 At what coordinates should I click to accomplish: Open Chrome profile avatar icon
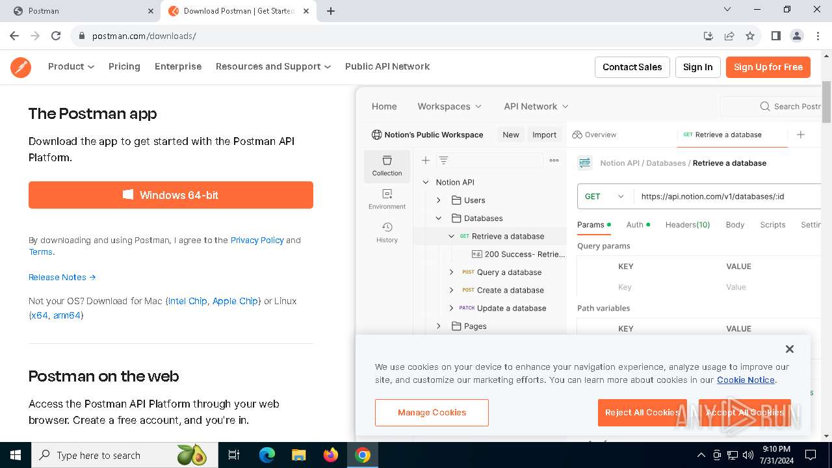point(797,36)
